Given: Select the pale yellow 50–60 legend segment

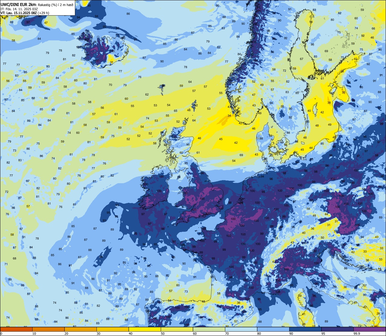Looking at the screenshot, I should point(177,329).
